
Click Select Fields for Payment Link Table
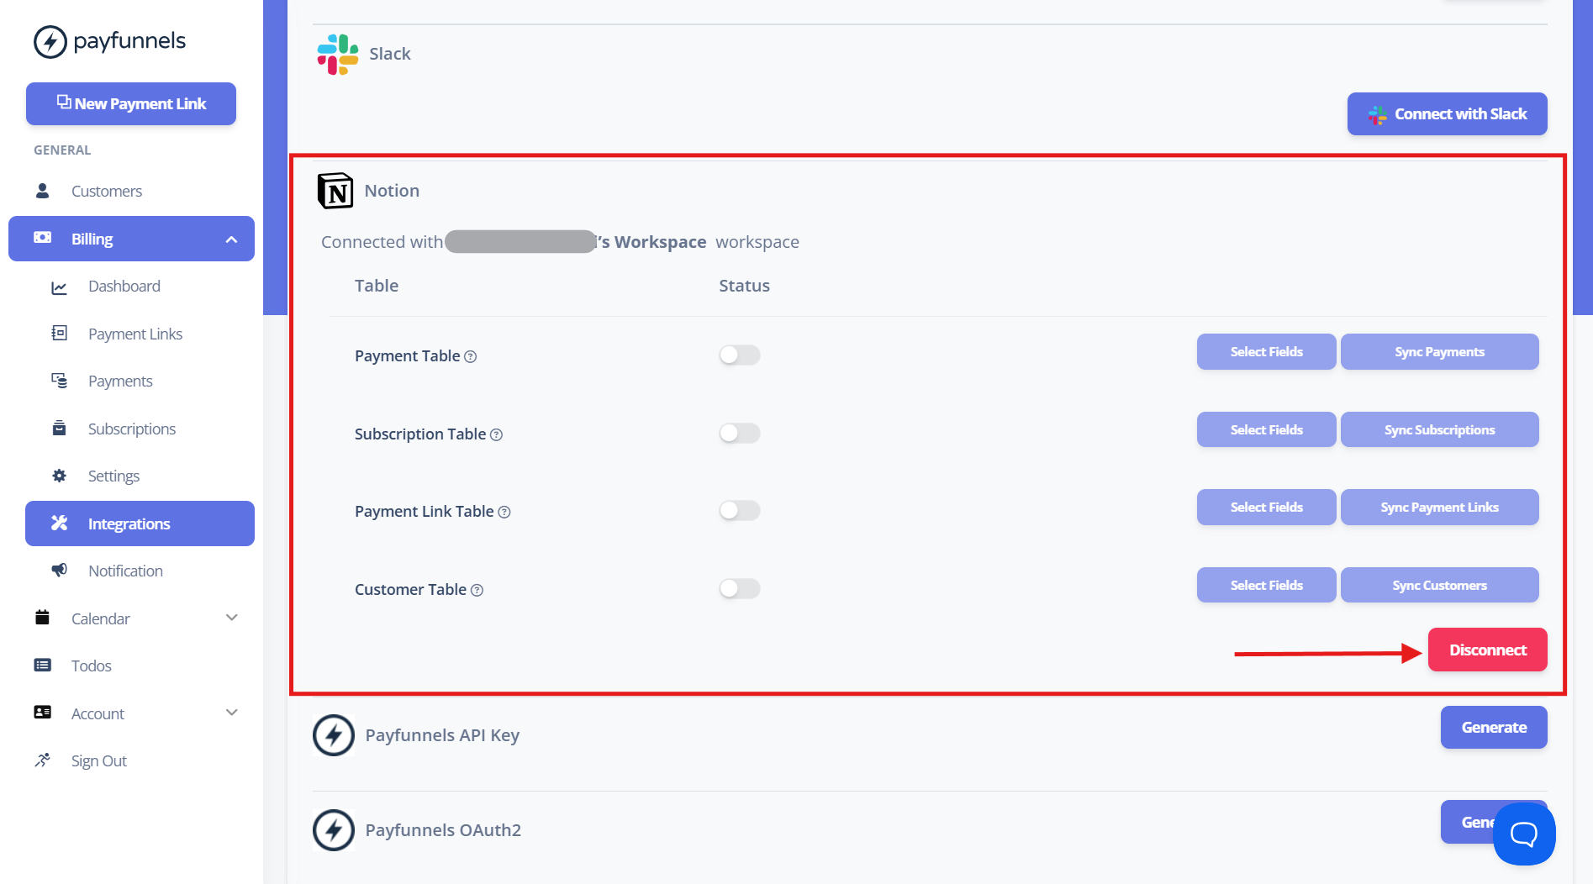[x=1266, y=507]
